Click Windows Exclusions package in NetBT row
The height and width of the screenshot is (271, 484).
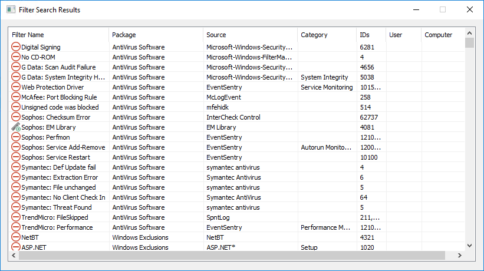tap(140, 237)
